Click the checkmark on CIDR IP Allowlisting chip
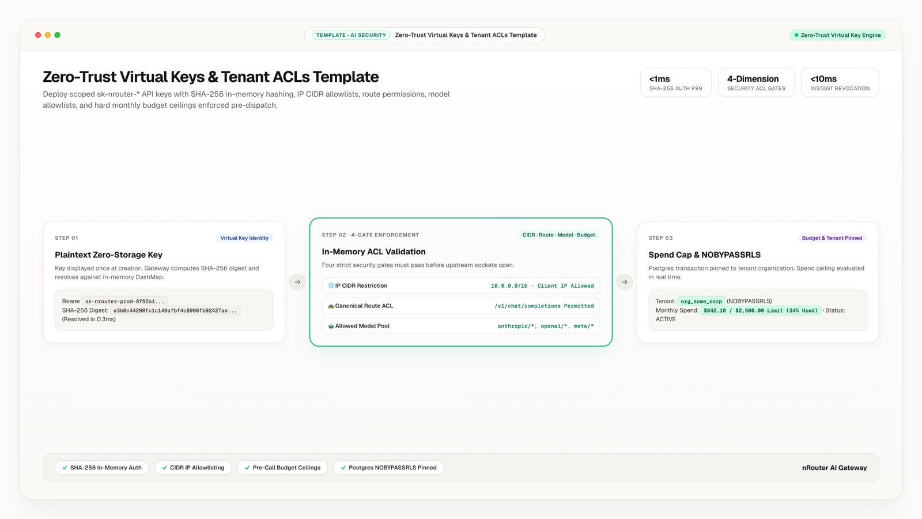Screen dimensions: 922x519 click(165, 468)
